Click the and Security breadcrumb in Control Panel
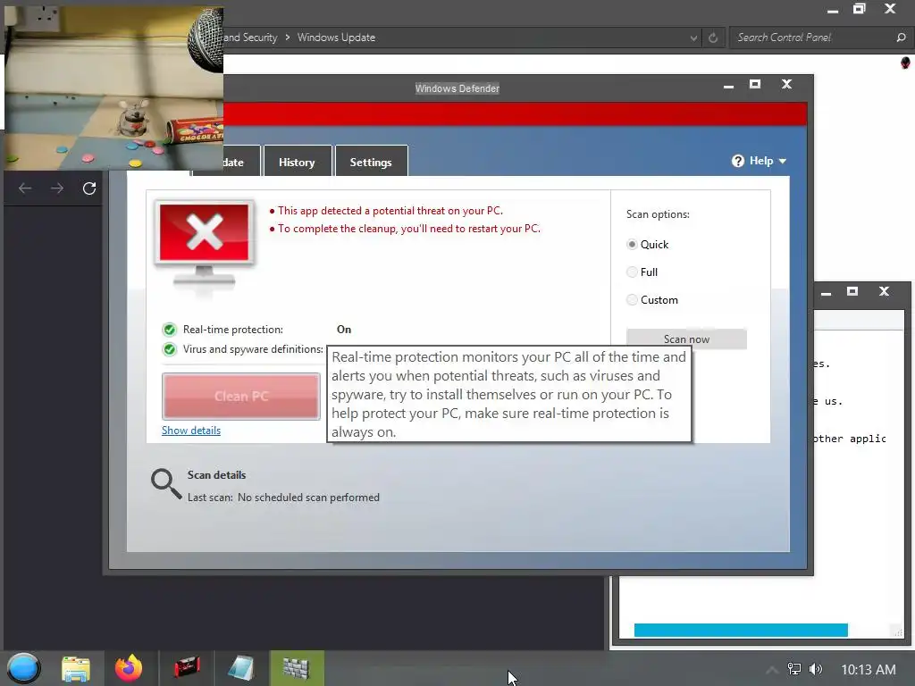This screenshot has height=686, width=915. 250,38
